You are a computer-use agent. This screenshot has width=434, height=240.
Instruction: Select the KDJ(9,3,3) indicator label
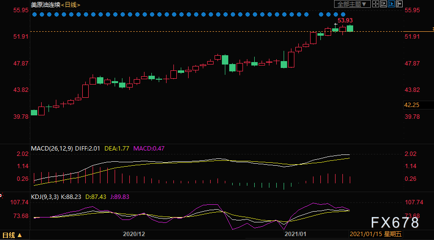45,197
